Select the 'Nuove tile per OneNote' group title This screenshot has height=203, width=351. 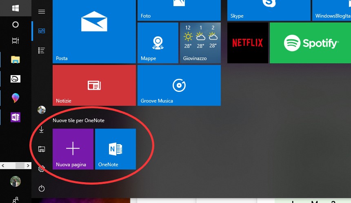pyautogui.click(x=79, y=120)
